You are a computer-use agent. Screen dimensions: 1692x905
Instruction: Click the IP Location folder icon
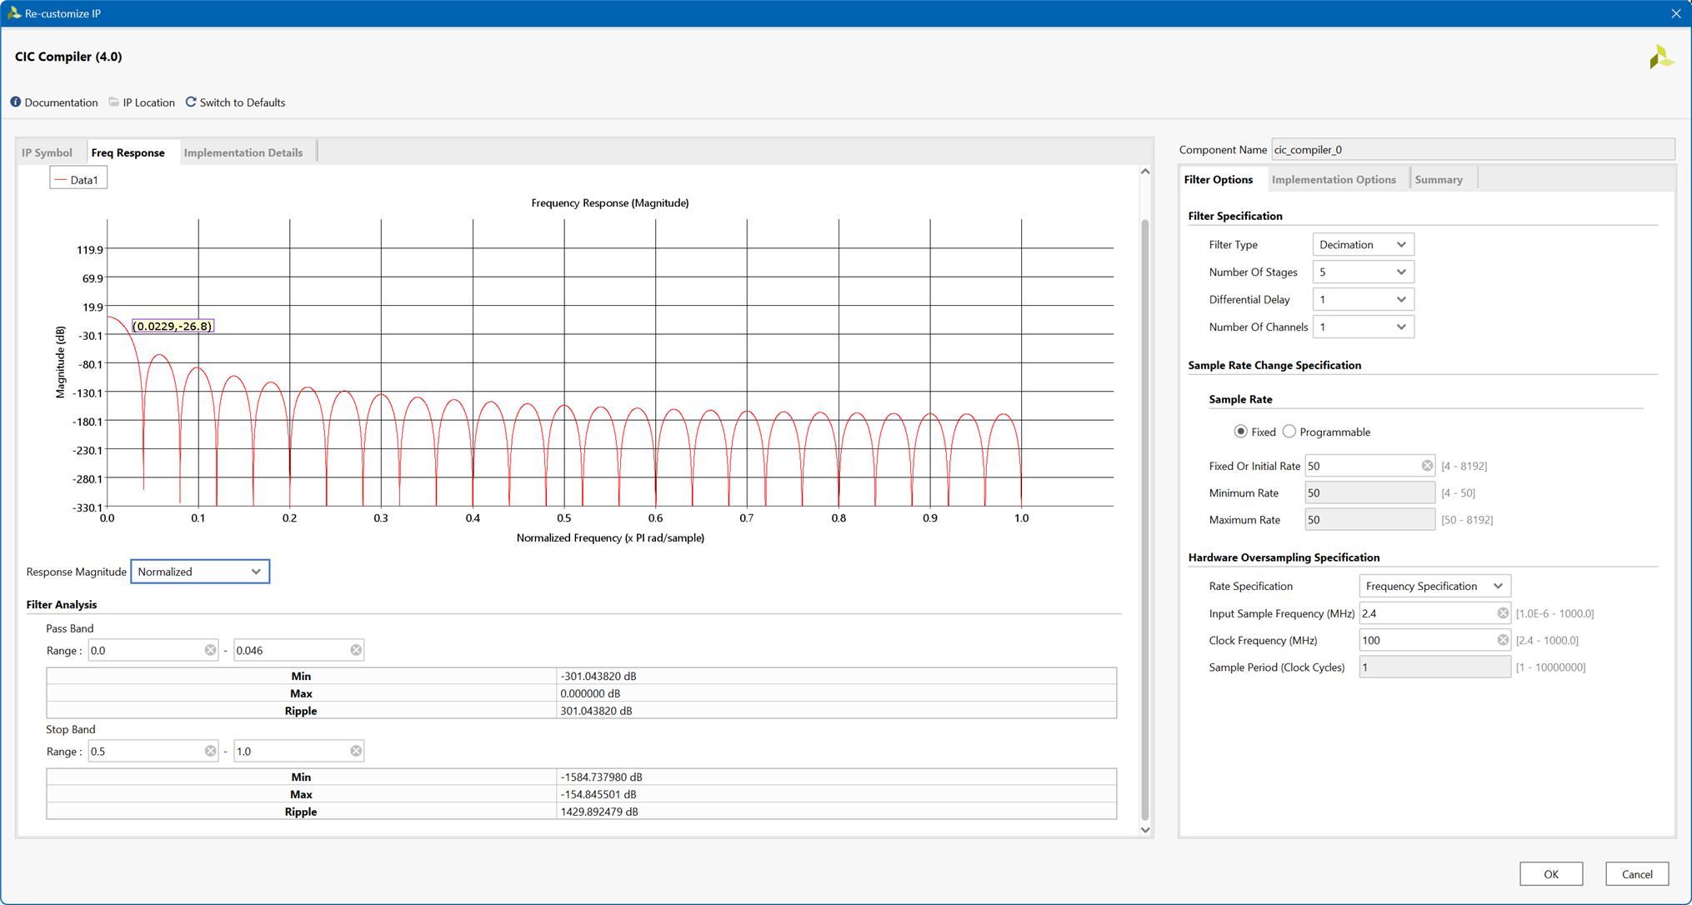pos(114,102)
